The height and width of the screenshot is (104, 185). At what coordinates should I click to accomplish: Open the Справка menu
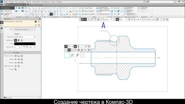pos(59,2)
